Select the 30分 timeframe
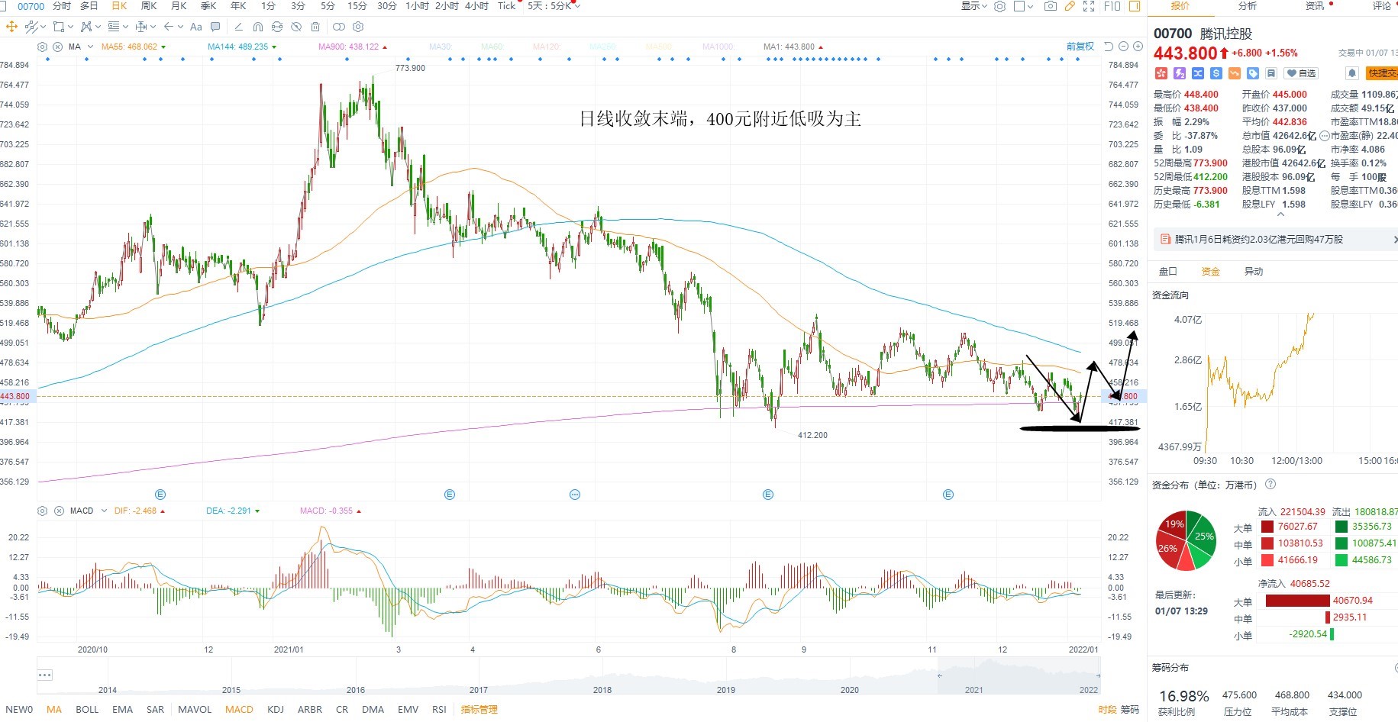Screen dimensions: 1398x722 pyautogui.click(x=387, y=6)
